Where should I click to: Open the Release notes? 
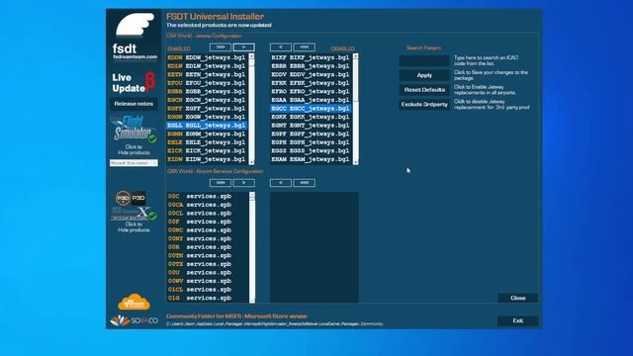[x=134, y=104]
